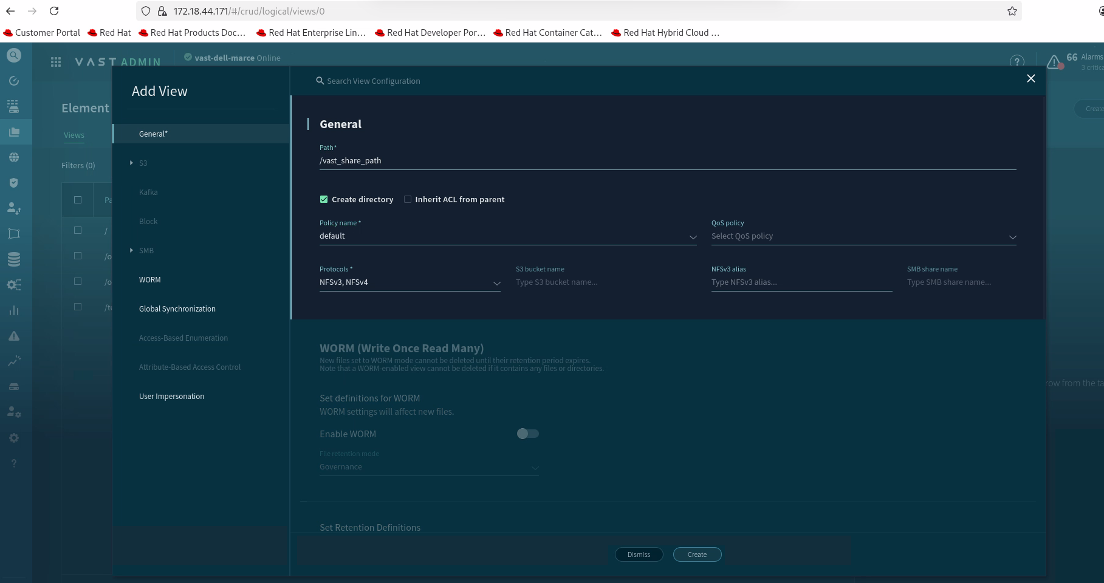Screen dimensions: 1104x583
Task: Click the sidebar search magnifier icon
Action: pos(14,55)
